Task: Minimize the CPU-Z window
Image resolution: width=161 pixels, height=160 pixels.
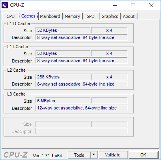Action: pos(115,5)
